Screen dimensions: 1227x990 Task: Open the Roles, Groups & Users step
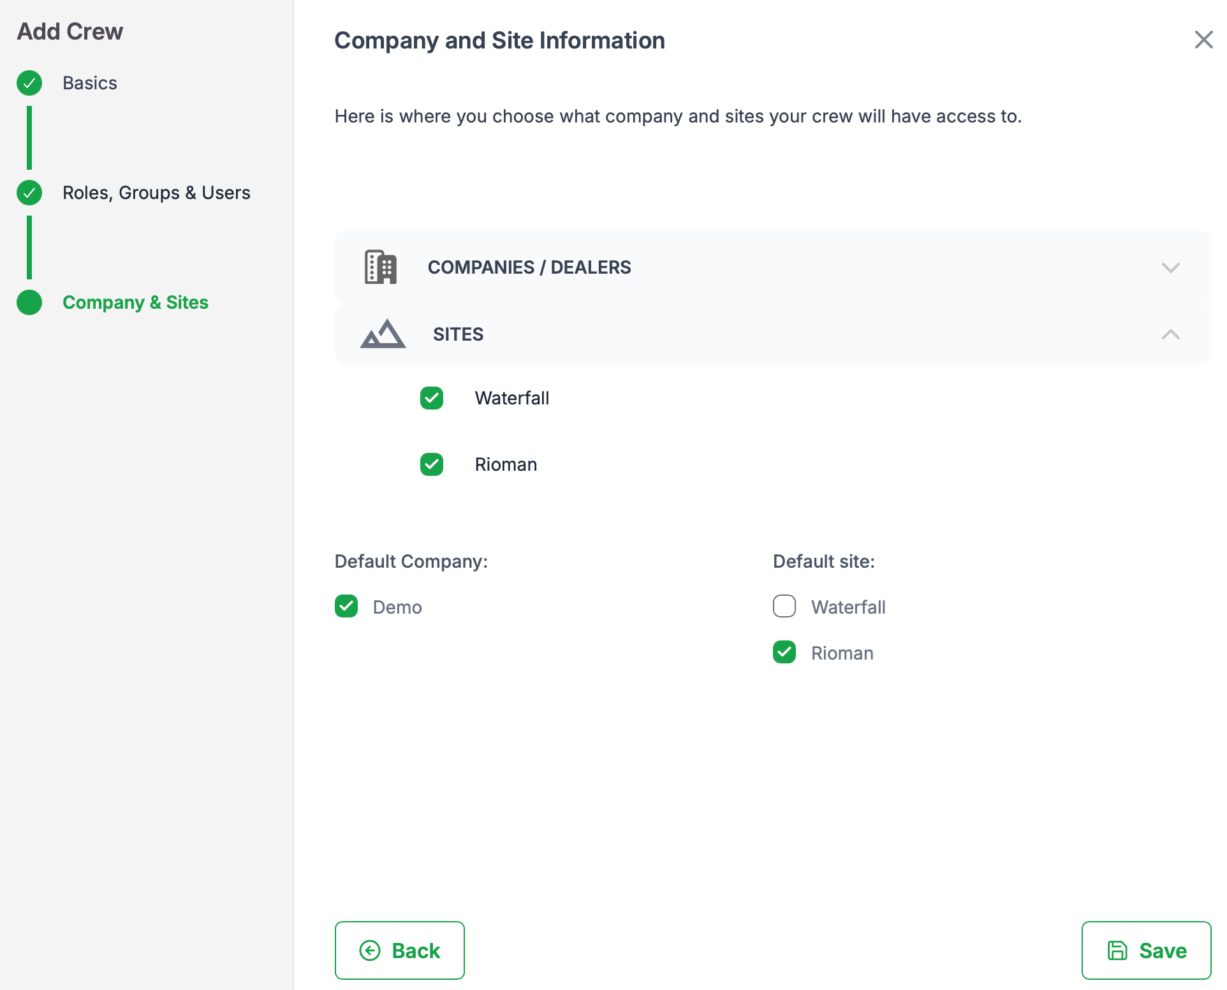click(156, 193)
